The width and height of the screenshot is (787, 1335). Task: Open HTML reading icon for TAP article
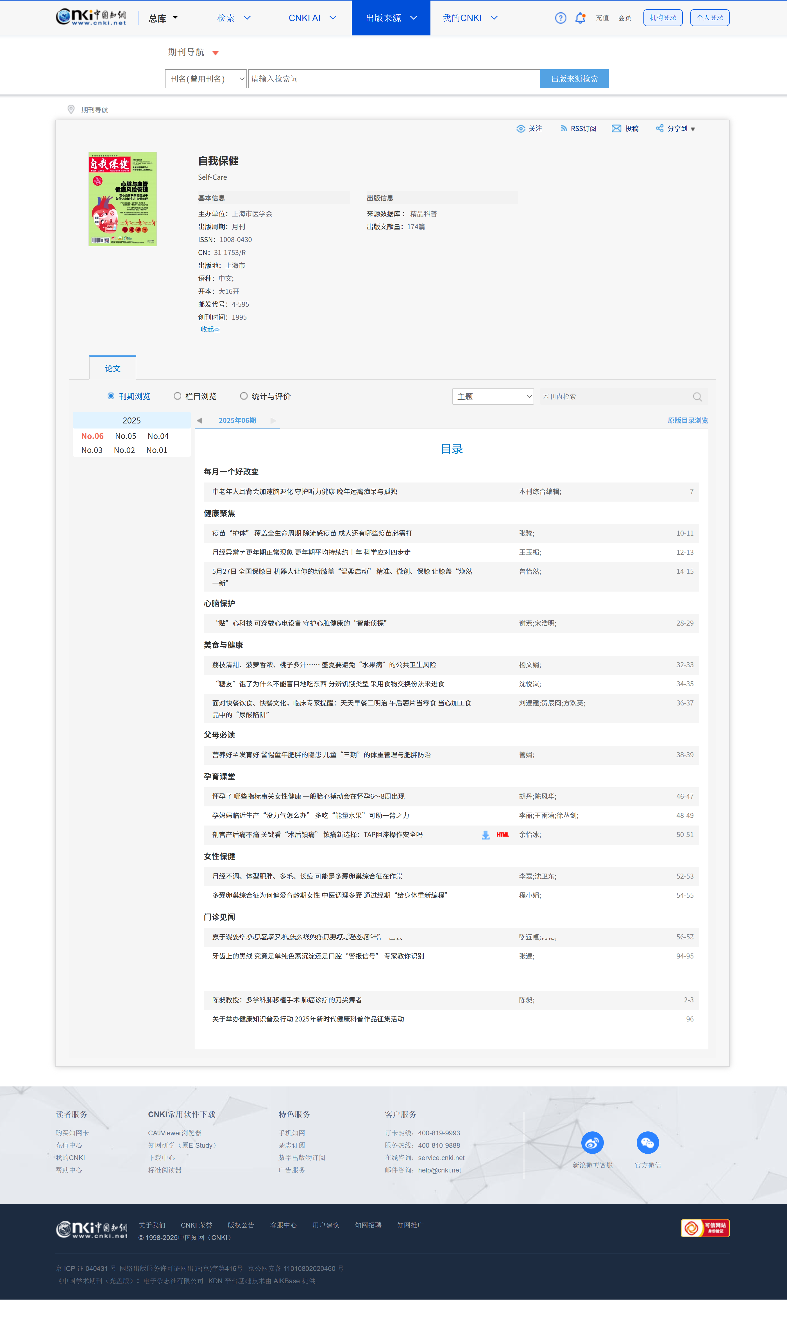(x=502, y=835)
